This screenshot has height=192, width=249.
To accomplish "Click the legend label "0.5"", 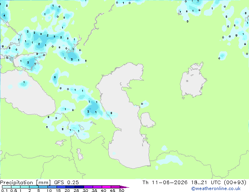I will 14,190.
